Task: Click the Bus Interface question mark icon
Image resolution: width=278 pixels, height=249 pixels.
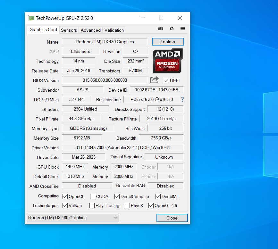Action: coord(182,99)
